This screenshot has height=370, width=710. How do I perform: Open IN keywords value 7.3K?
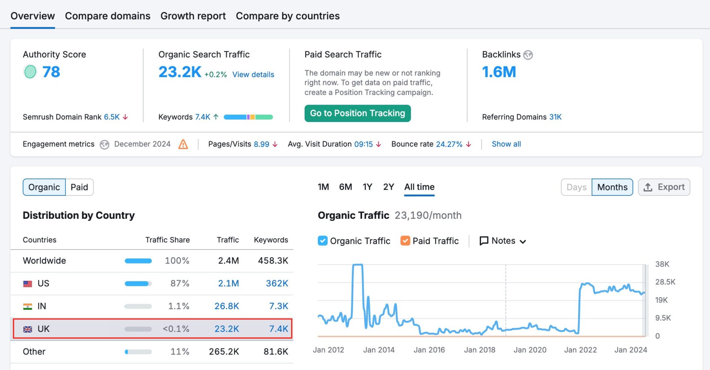click(278, 306)
